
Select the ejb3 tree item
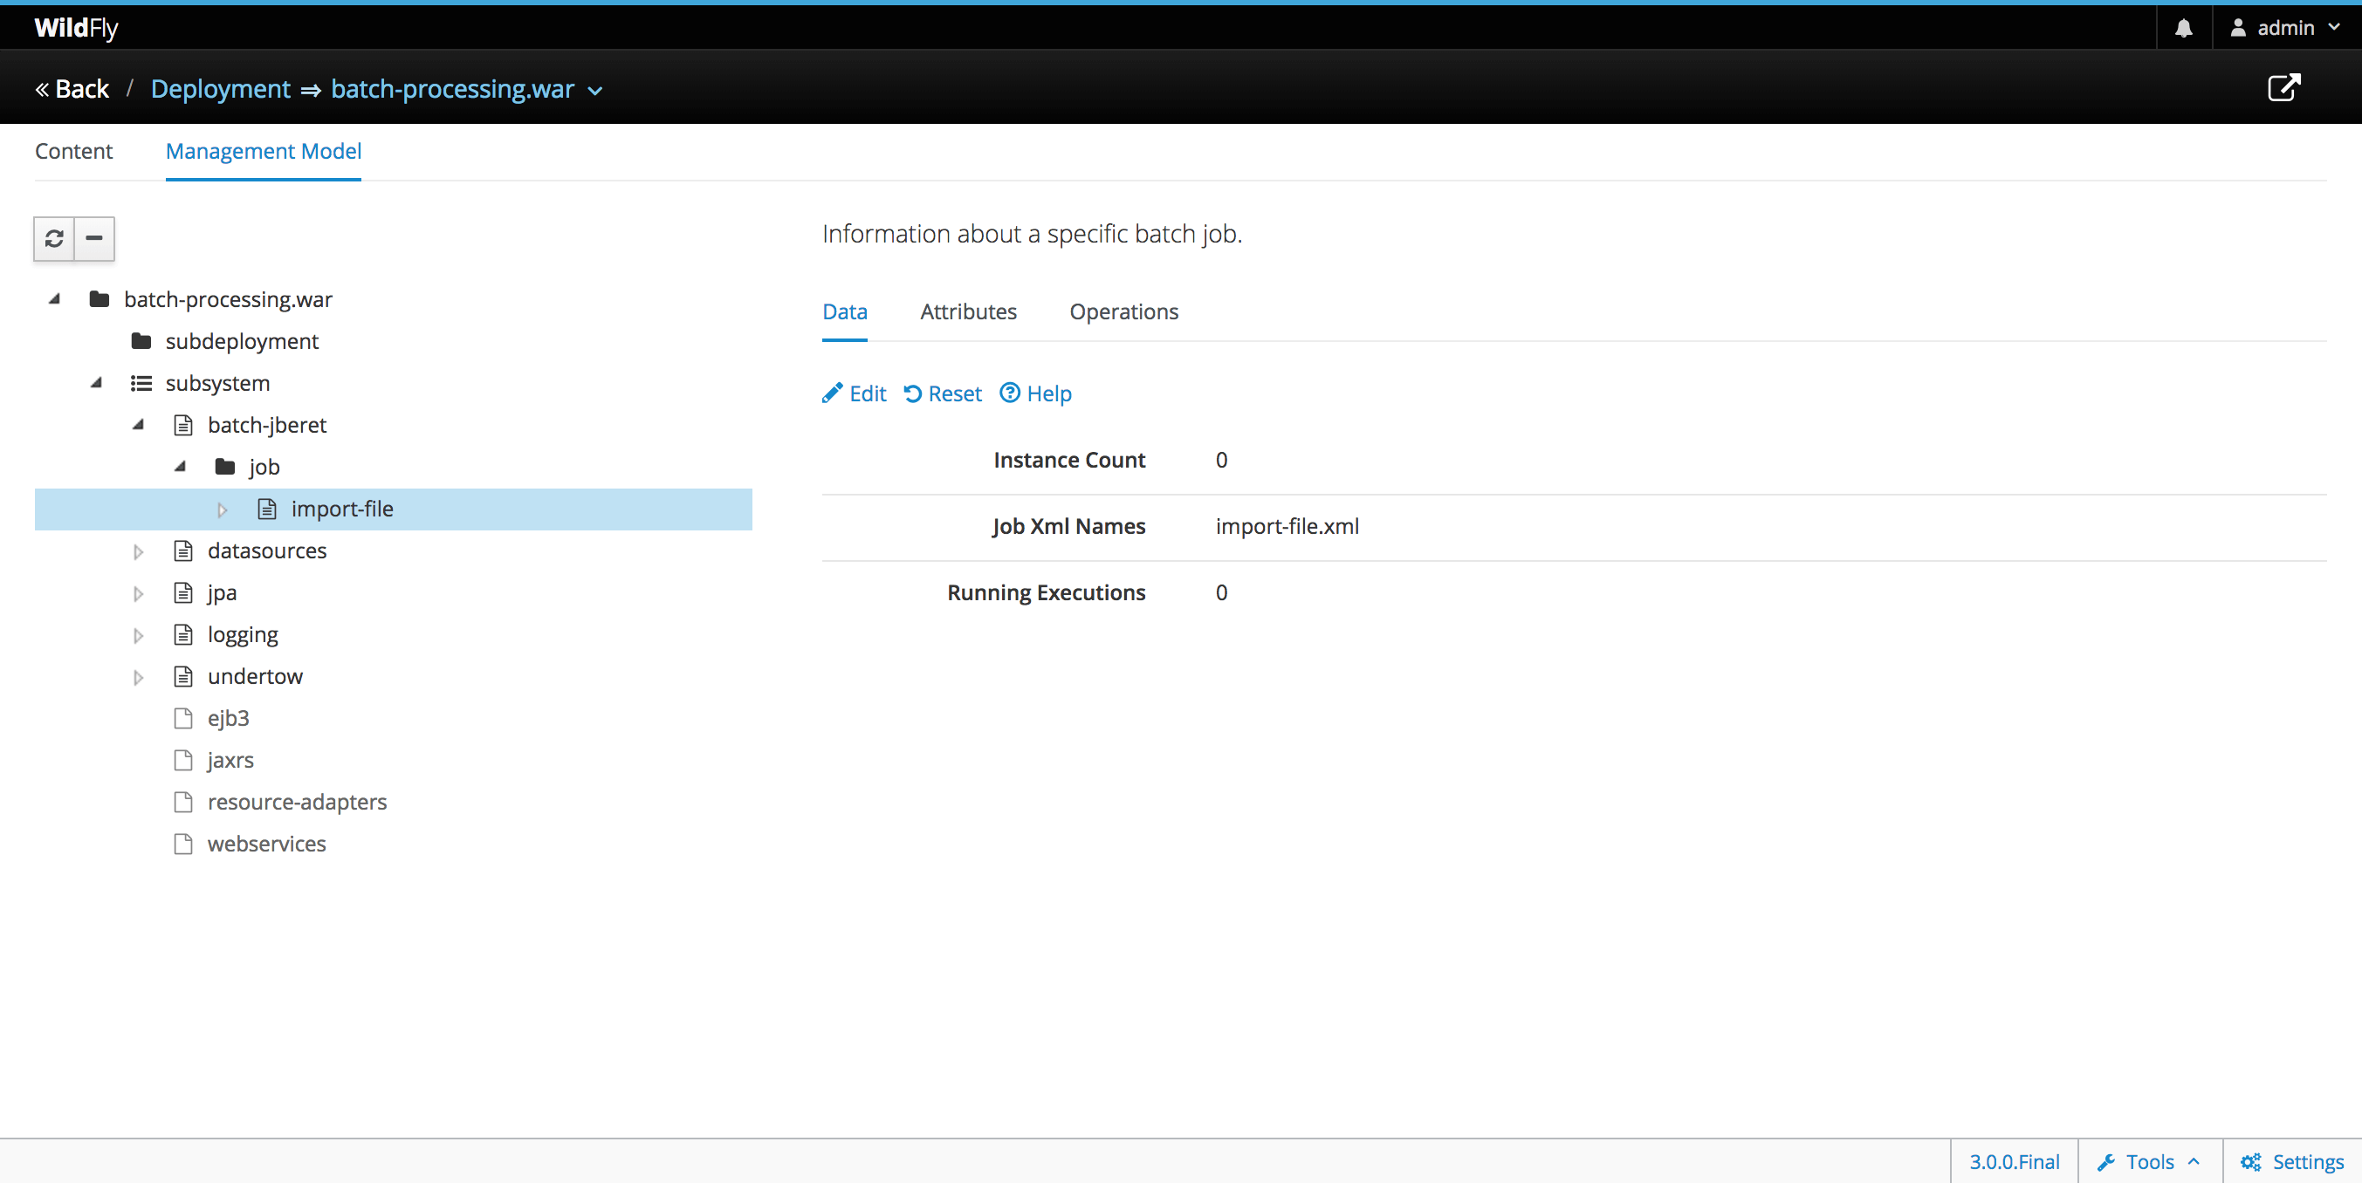tap(229, 718)
